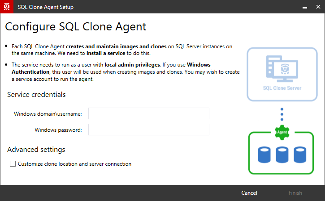Click the "SQL Clone Server" illustration label

[282, 88]
